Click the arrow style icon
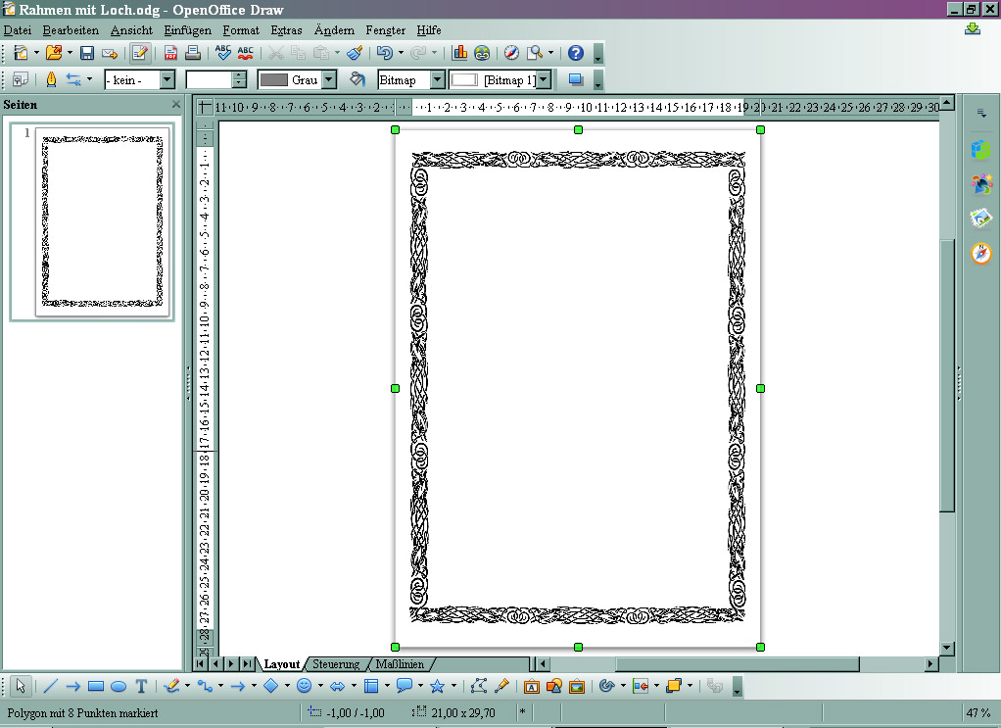The image size is (1001, 728). [74, 79]
